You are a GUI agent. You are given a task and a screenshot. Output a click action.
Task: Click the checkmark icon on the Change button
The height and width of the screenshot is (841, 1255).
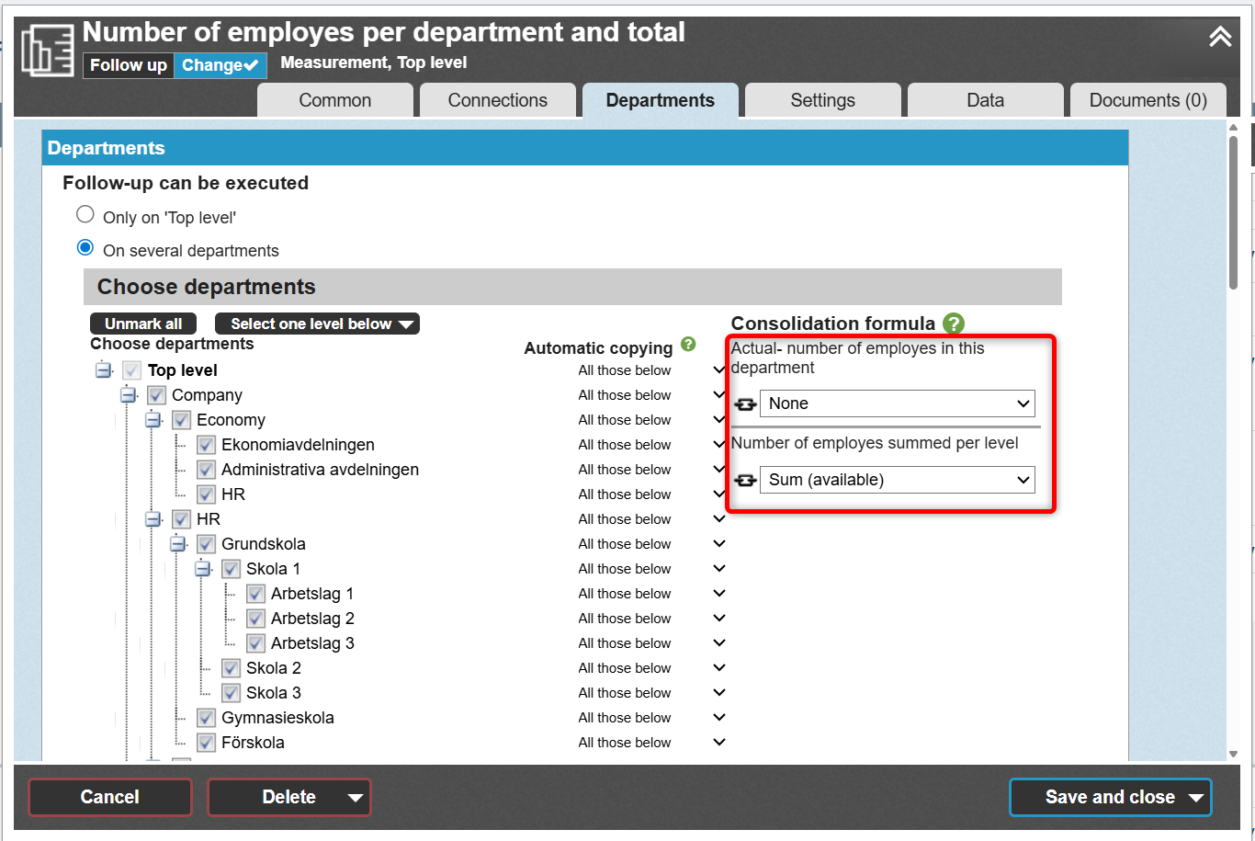251,65
